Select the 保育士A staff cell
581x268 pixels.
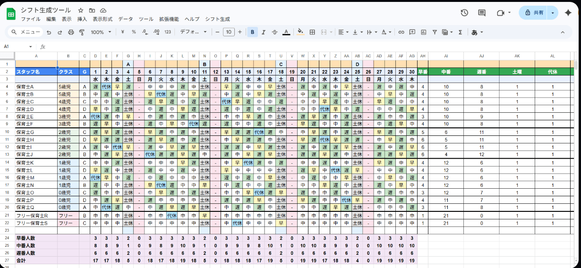pos(36,87)
